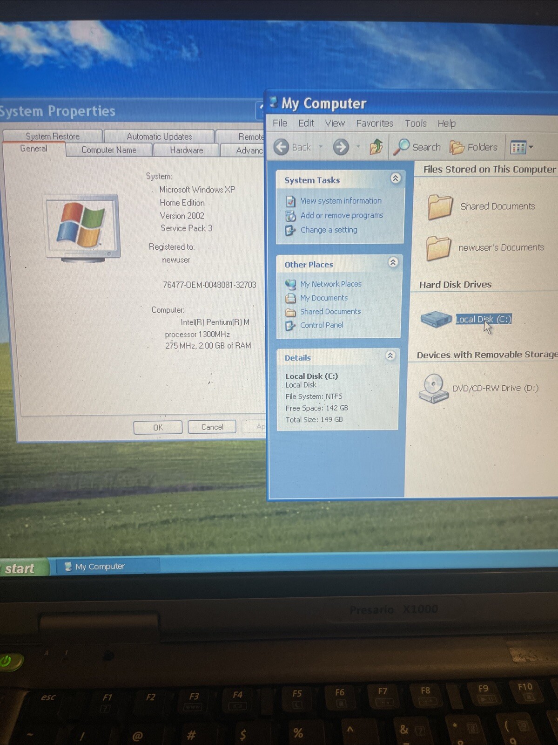558x745 pixels.
Task: Click Total Size: 149 GB text
Action: (x=314, y=420)
